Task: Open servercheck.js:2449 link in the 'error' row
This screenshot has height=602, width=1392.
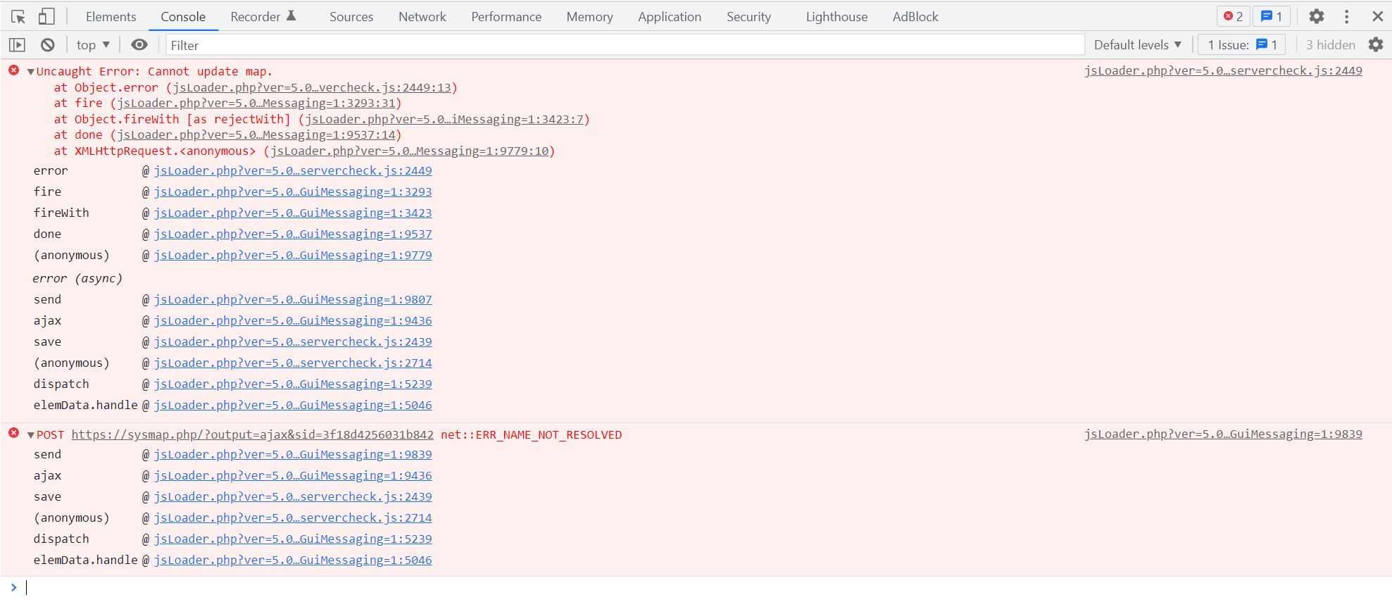Action: pos(293,170)
